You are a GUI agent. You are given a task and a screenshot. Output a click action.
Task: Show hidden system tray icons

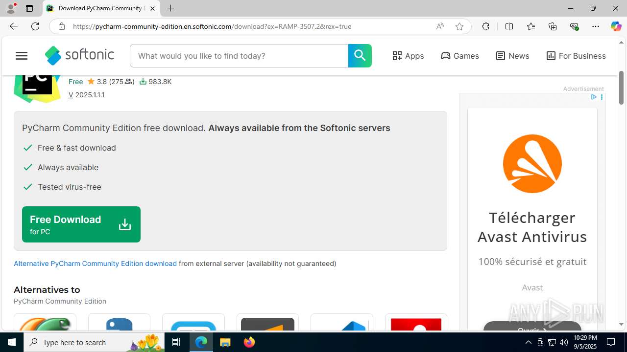[x=528, y=342]
